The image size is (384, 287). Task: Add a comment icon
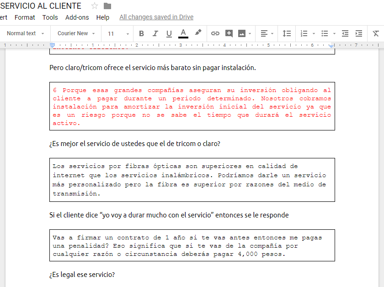pyautogui.click(x=229, y=33)
